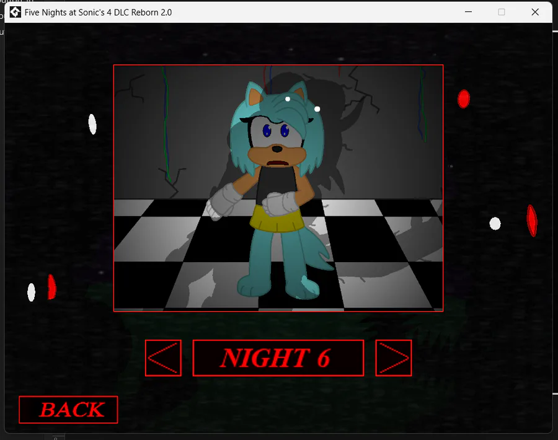Screen dimensions: 558x440
Task: Click the title text Five Nights at Sonic's 4 DLC Reborn 2.0
Action: pyautogui.click(x=98, y=12)
